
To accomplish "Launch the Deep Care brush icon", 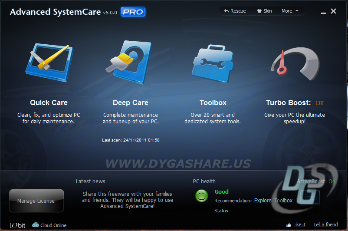I will coord(129,62).
